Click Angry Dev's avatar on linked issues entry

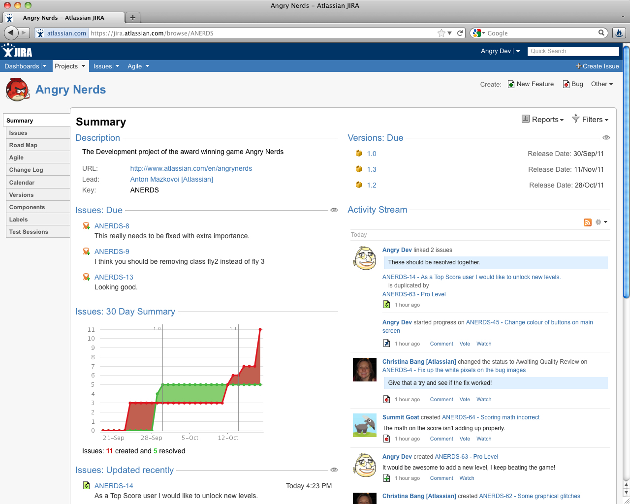(365, 258)
